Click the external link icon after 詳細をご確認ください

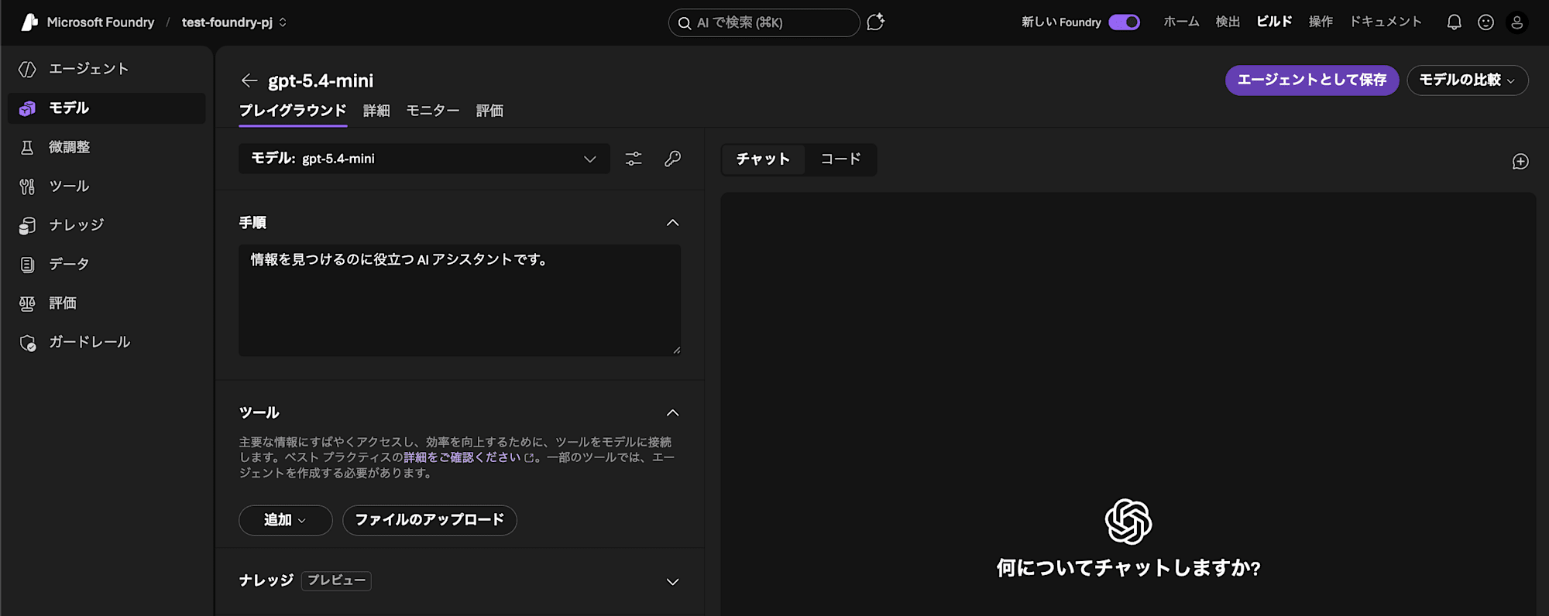[529, 458]
